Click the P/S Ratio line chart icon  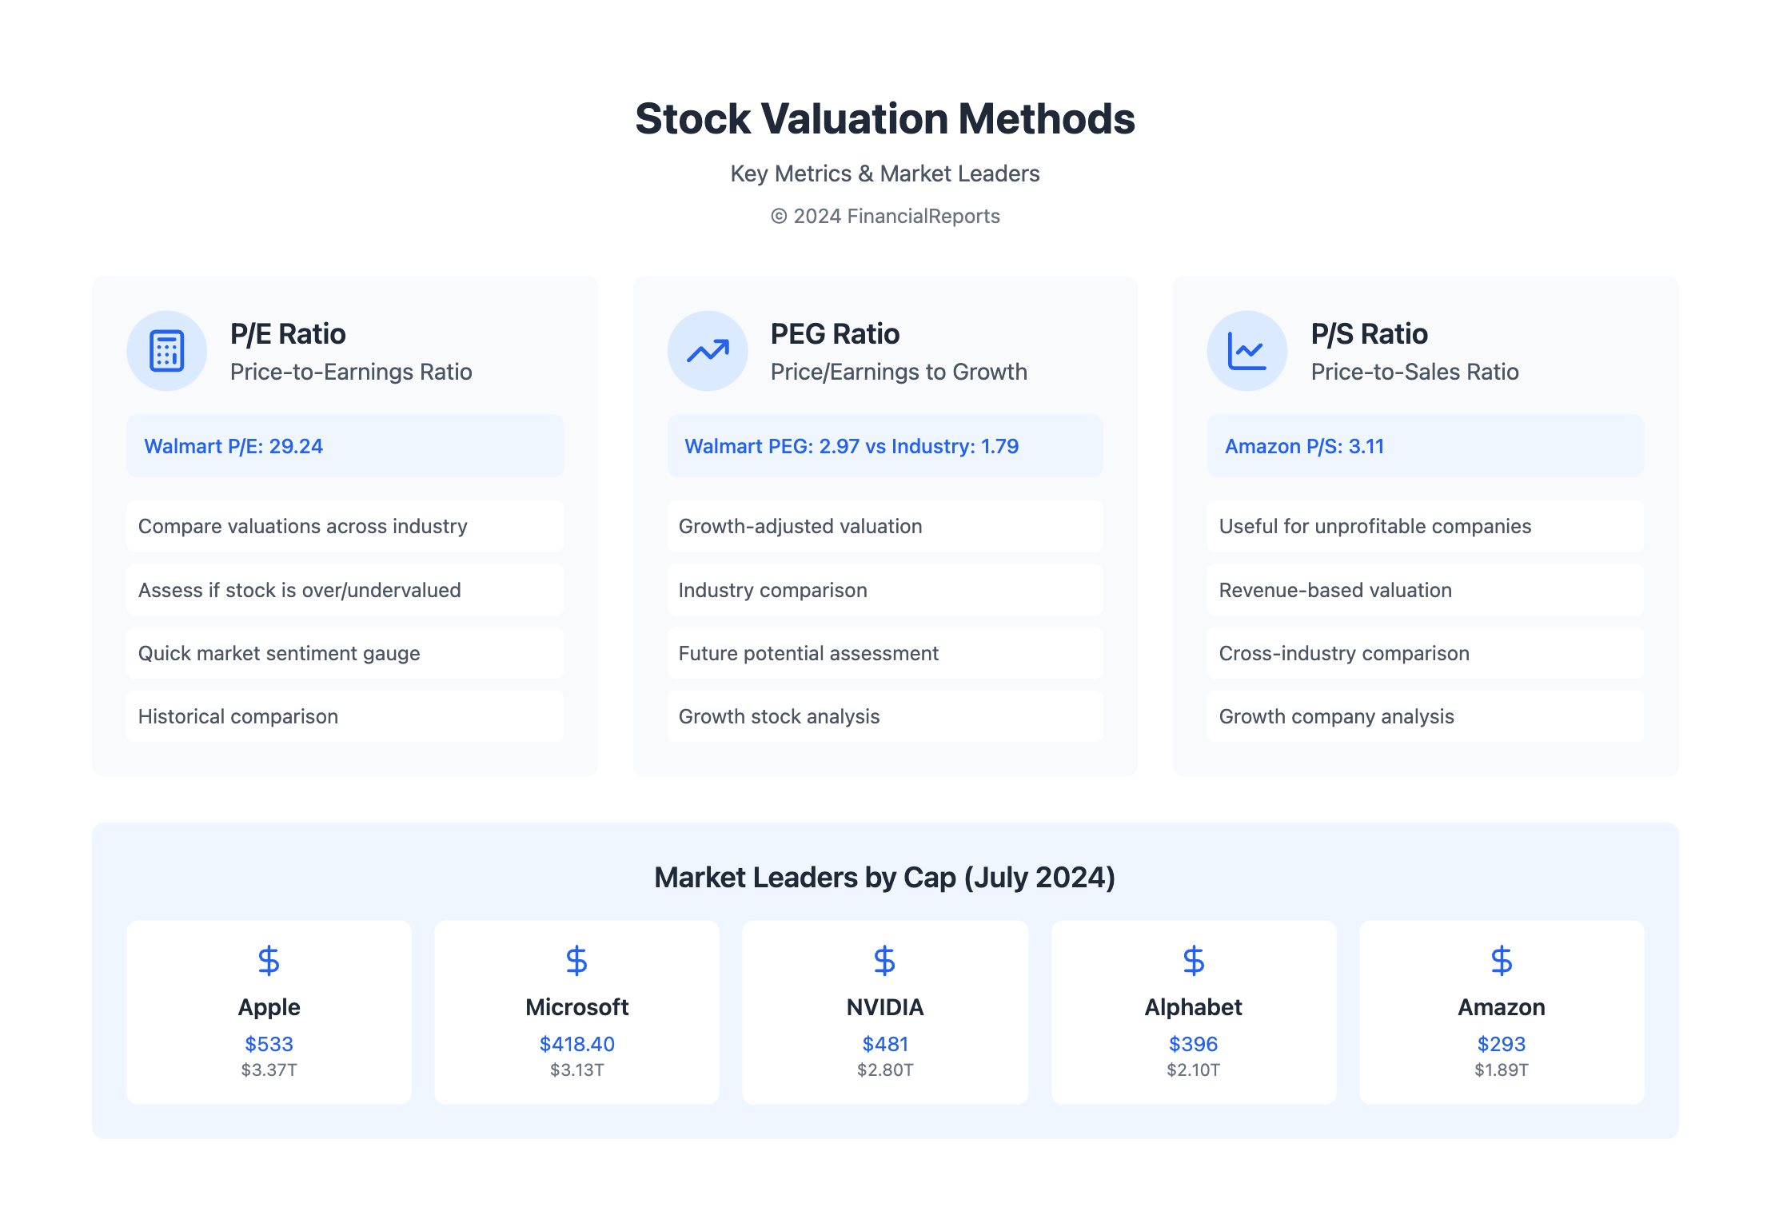pyautogui.click(x=1246, y=351)
